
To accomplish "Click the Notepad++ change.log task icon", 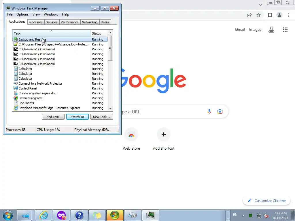I will point(16,44).
